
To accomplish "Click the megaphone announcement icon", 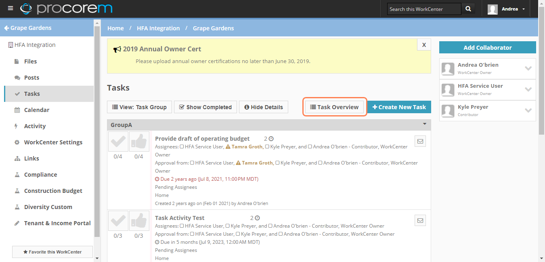I will pyautogui.click(x=117, y=49).
